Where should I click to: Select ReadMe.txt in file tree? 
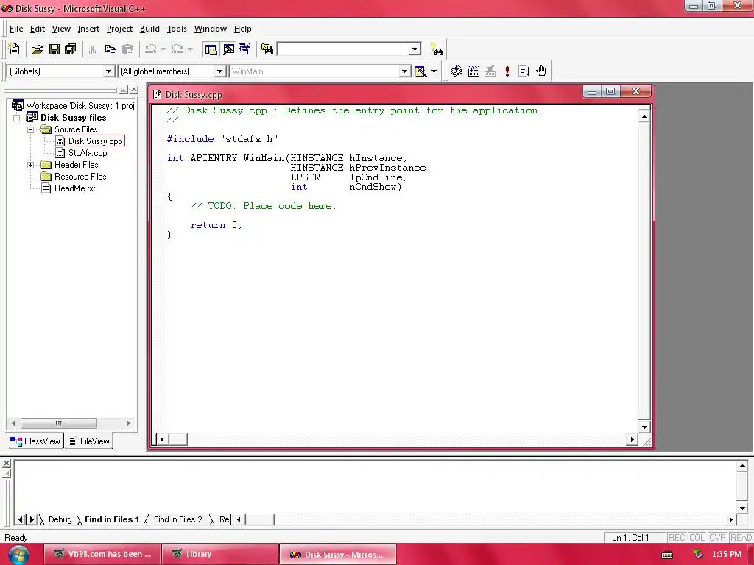74,188
